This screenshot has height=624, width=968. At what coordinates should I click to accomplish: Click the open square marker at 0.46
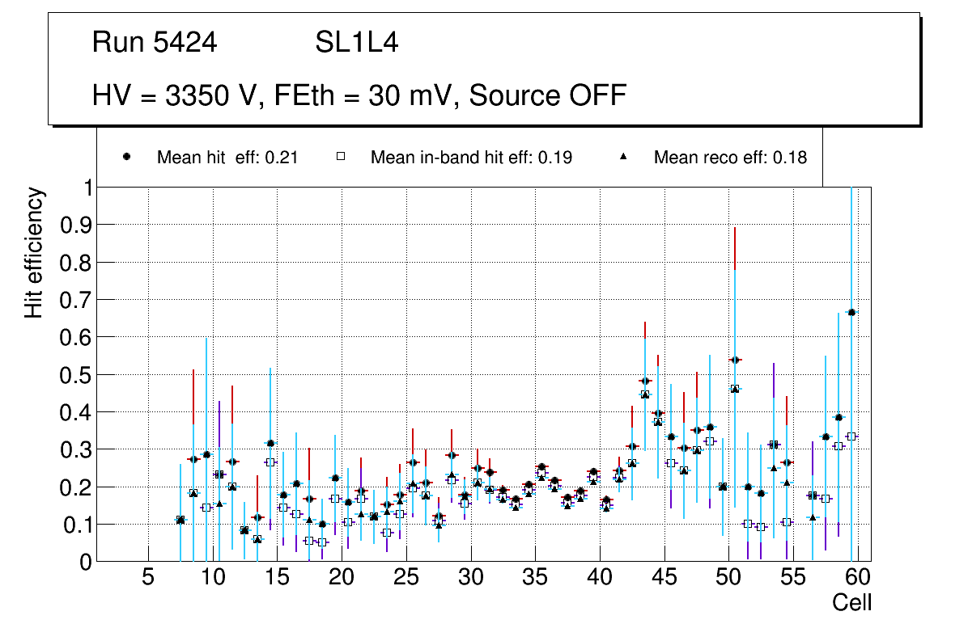735,389
